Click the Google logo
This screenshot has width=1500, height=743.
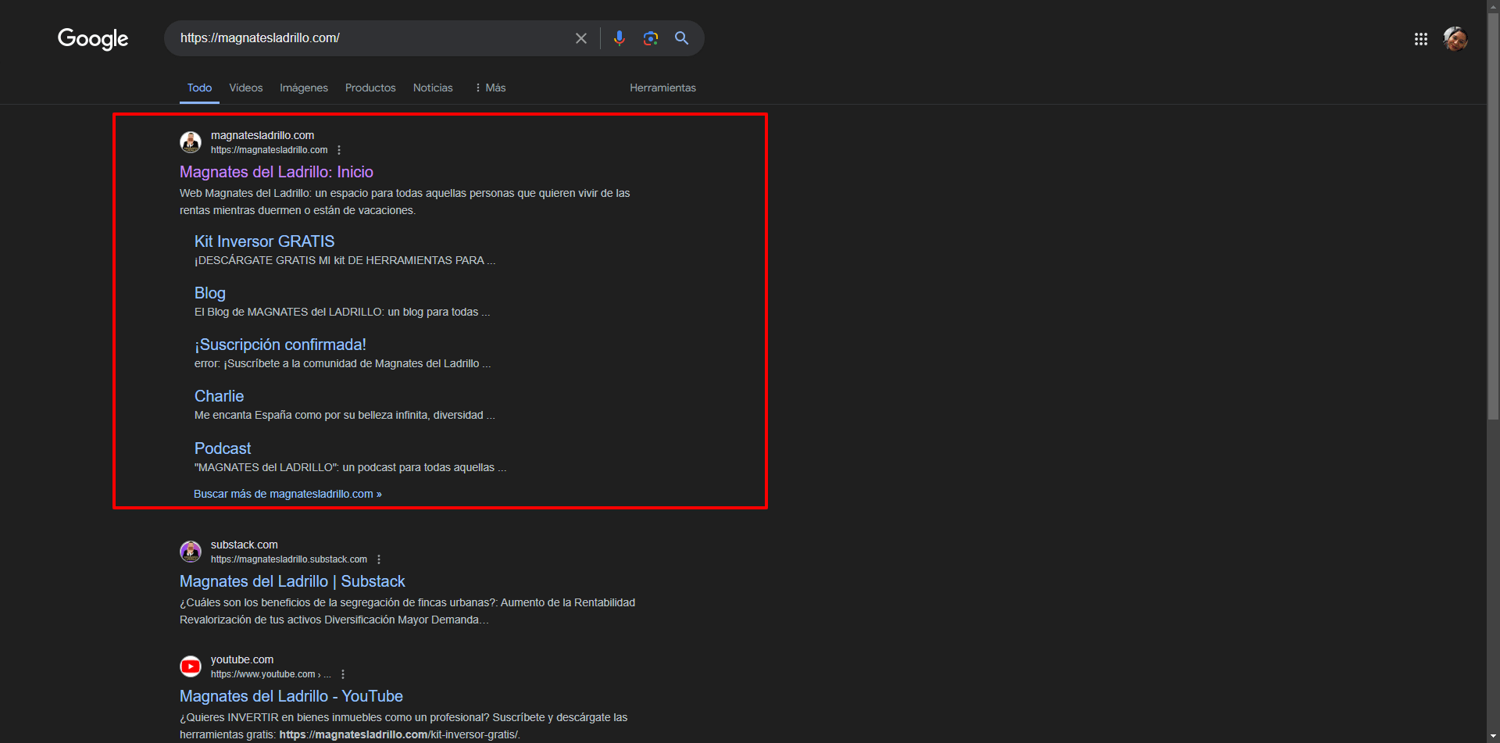click(93, 38)
